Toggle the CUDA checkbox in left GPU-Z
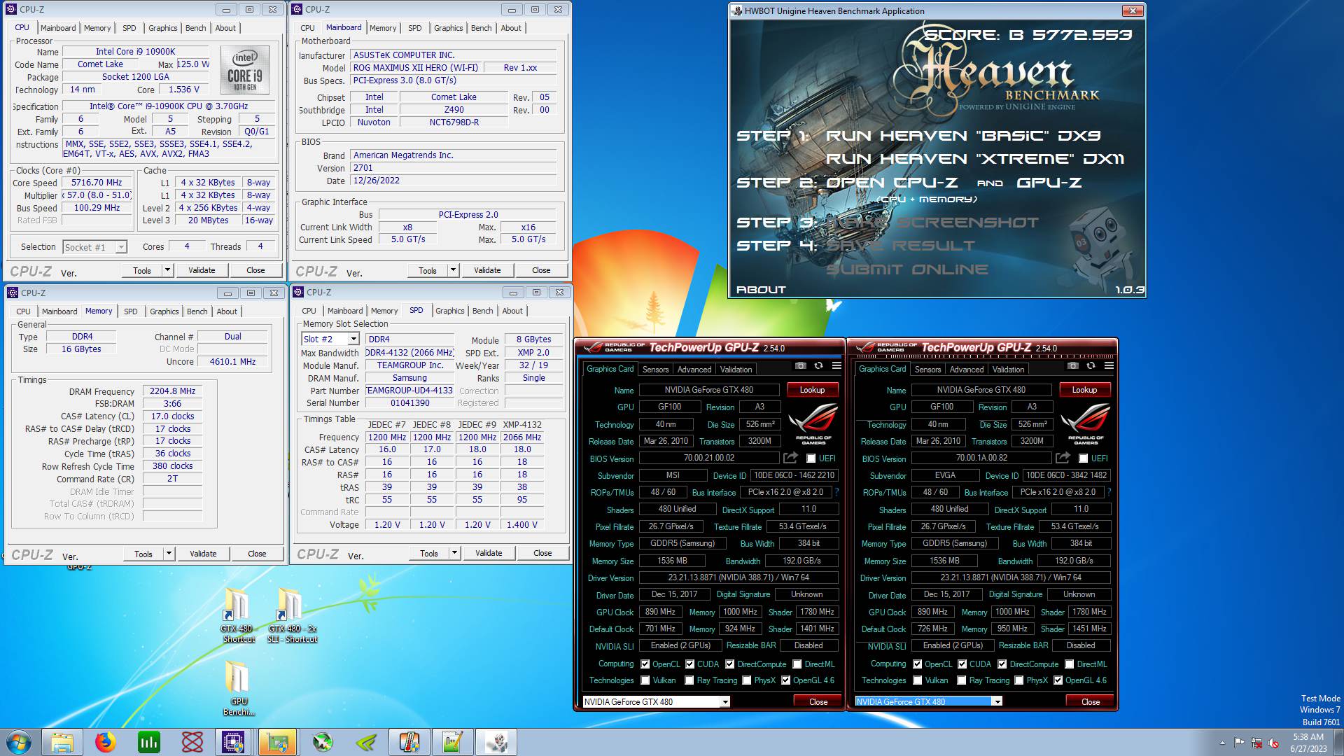 click(690, 664)
